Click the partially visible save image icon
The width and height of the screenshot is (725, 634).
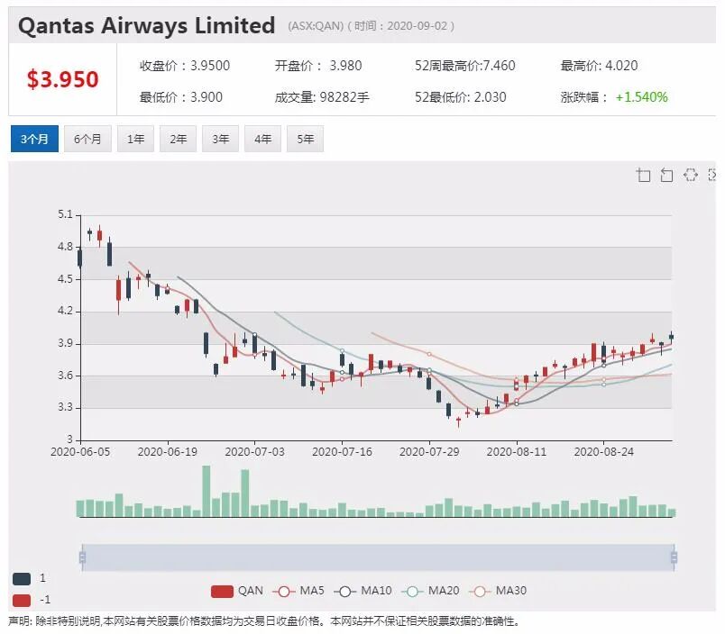coord(712,175)
